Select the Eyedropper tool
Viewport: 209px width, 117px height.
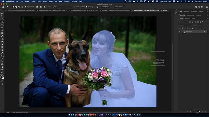2,30
